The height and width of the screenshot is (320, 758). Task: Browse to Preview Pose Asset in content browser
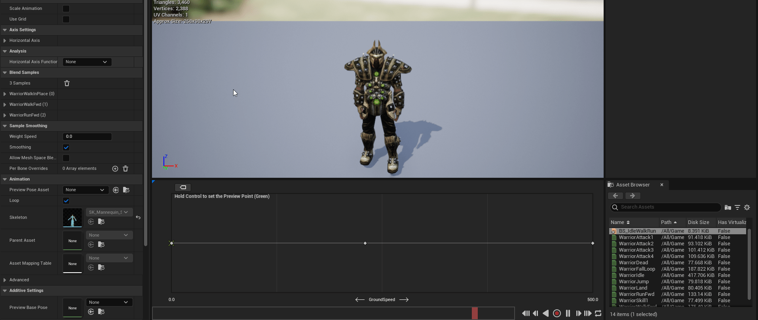[126, 190]
